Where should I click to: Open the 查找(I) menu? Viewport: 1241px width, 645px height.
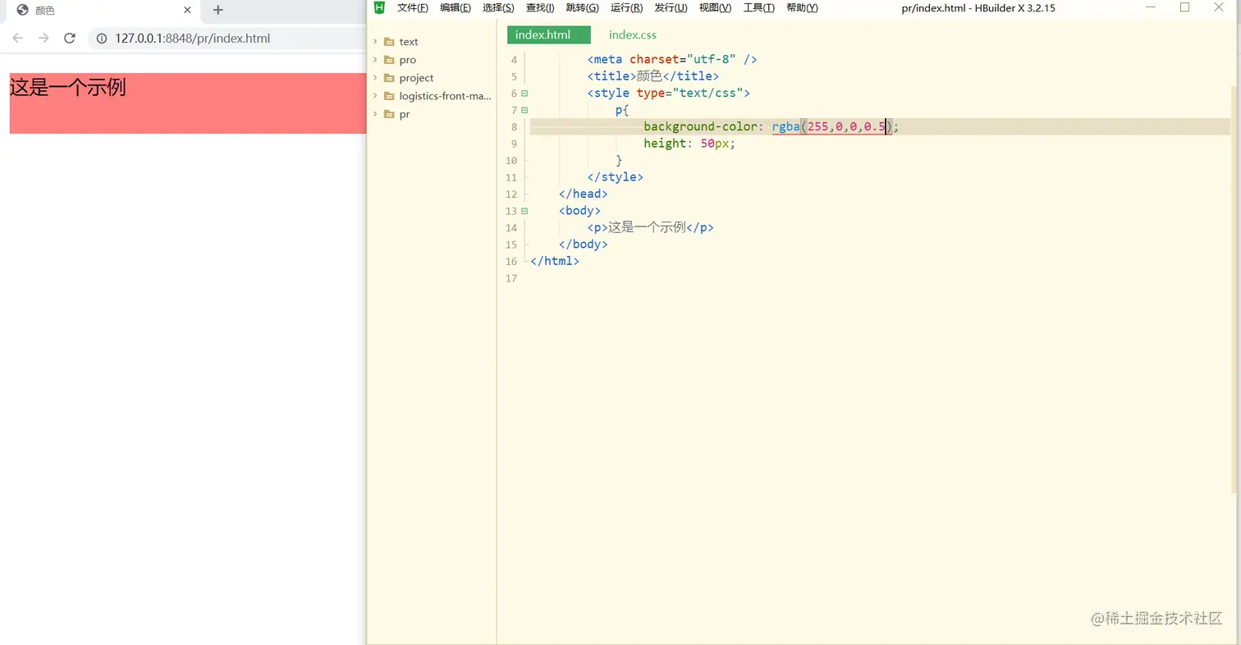[540, 7]
